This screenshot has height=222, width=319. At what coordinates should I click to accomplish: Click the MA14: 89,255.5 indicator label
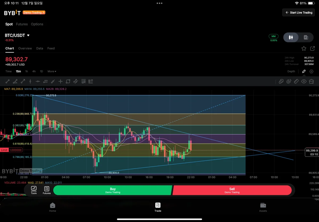(x=34, y=89)
